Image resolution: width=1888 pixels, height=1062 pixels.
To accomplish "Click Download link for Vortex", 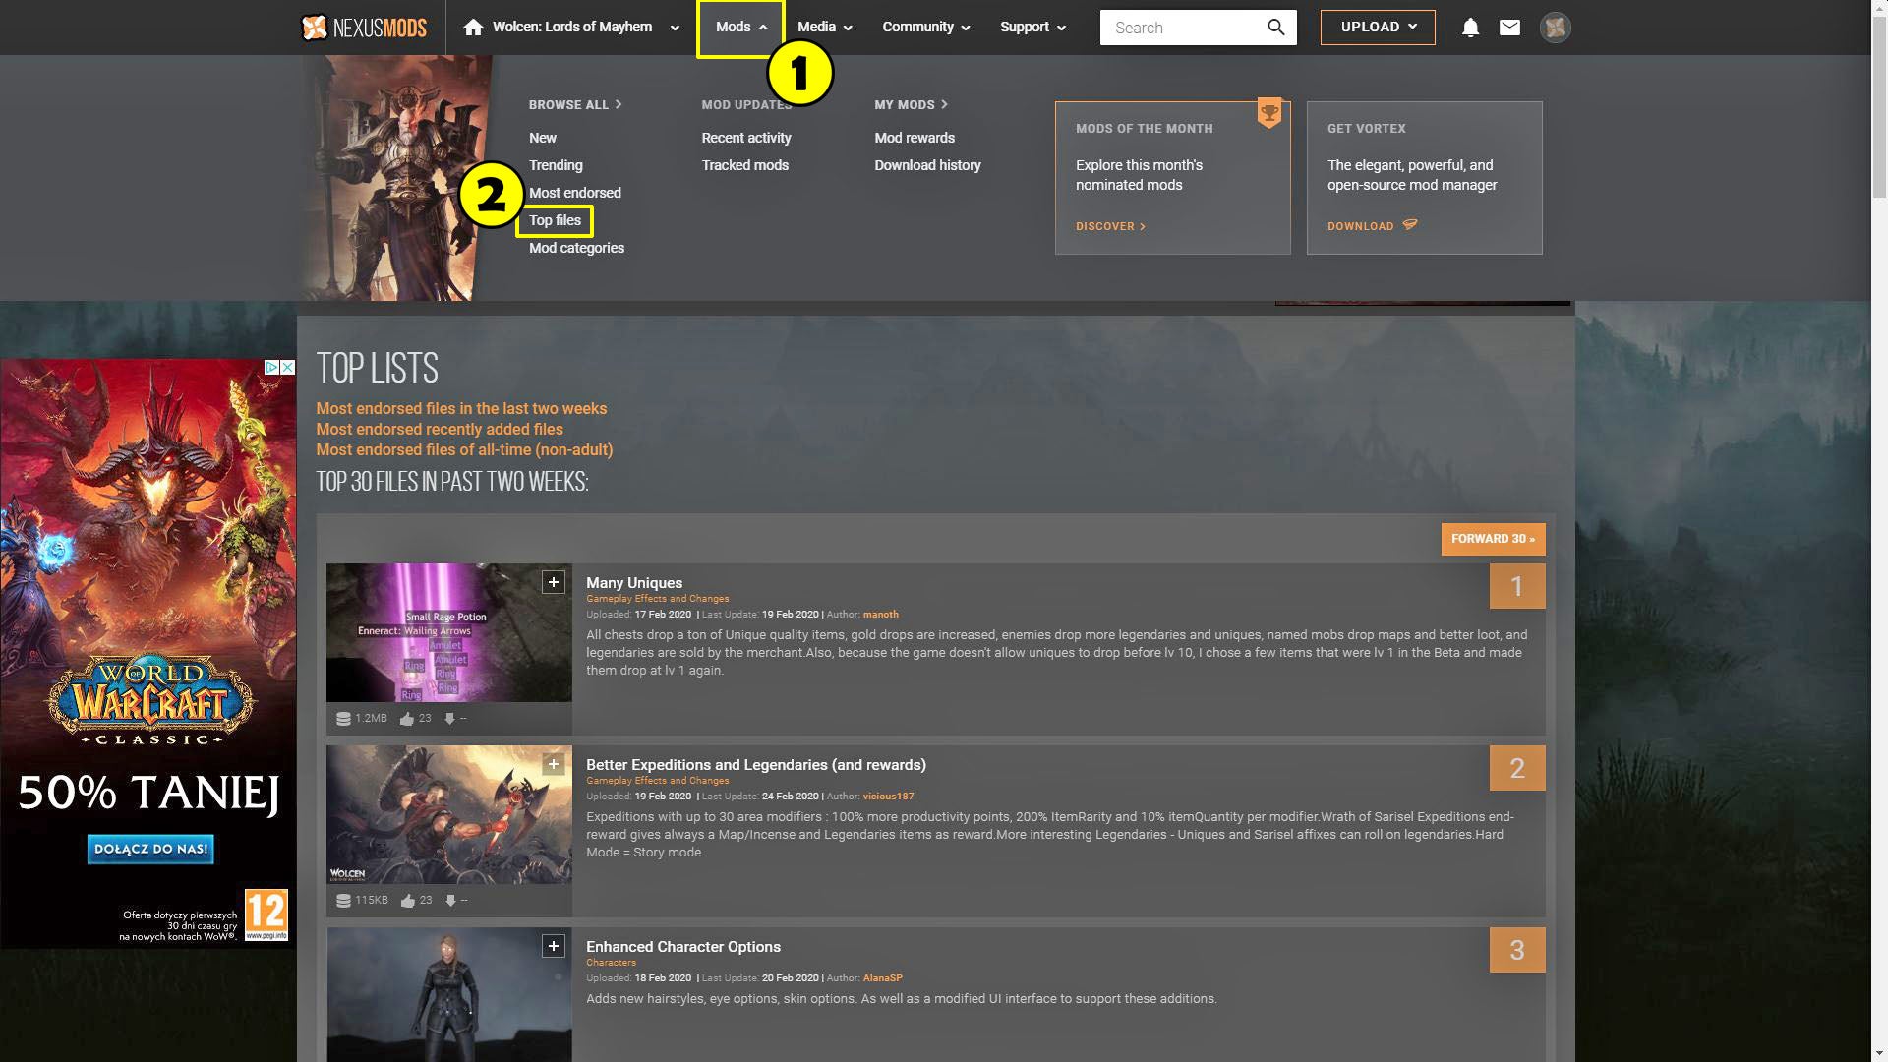I will (x=1361, y=226).
